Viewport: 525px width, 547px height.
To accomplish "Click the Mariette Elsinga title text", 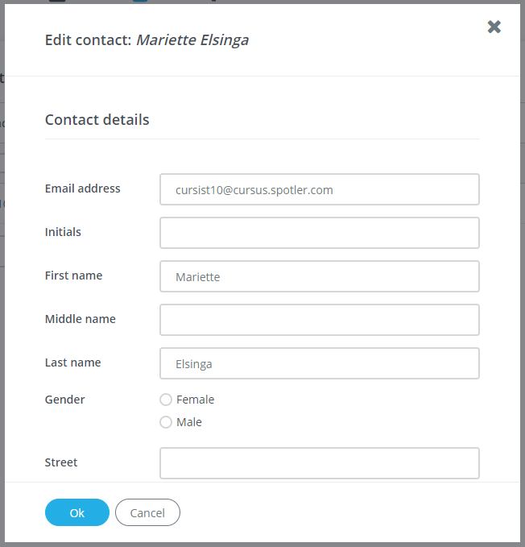I will tap(192, 39).
